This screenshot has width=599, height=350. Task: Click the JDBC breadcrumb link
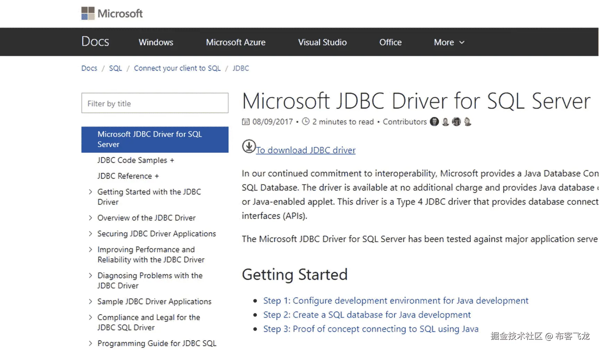pyautogui.click(x=241, y=68)
